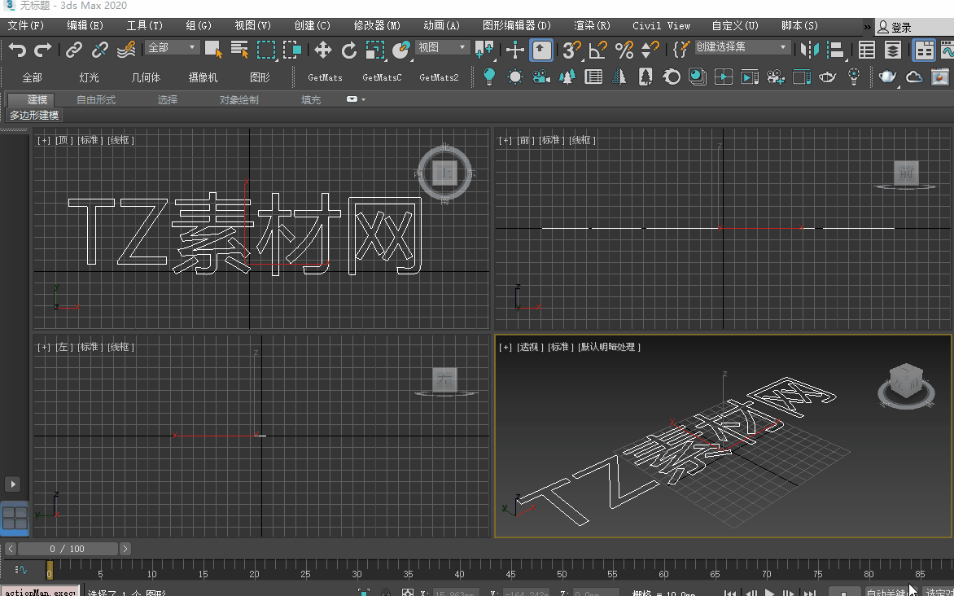Click the Undo arrow icon
The width and height of the screenshot is (954, 596).
pyautogui.click(x=17, y=50)
